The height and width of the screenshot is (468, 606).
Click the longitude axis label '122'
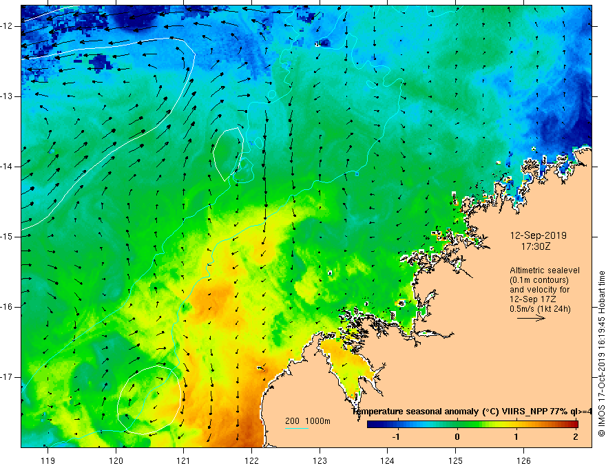[x=251, y=460]
